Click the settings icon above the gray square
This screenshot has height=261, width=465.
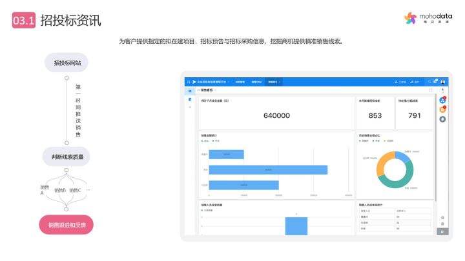pos(442,224)
